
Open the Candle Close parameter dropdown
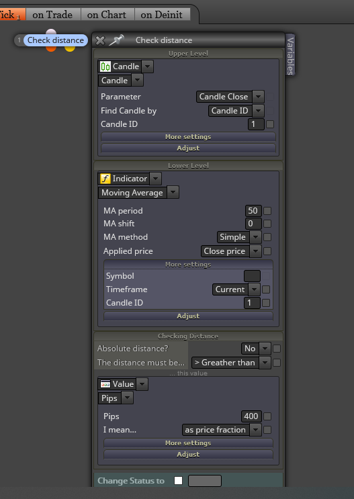click(258, 97)
